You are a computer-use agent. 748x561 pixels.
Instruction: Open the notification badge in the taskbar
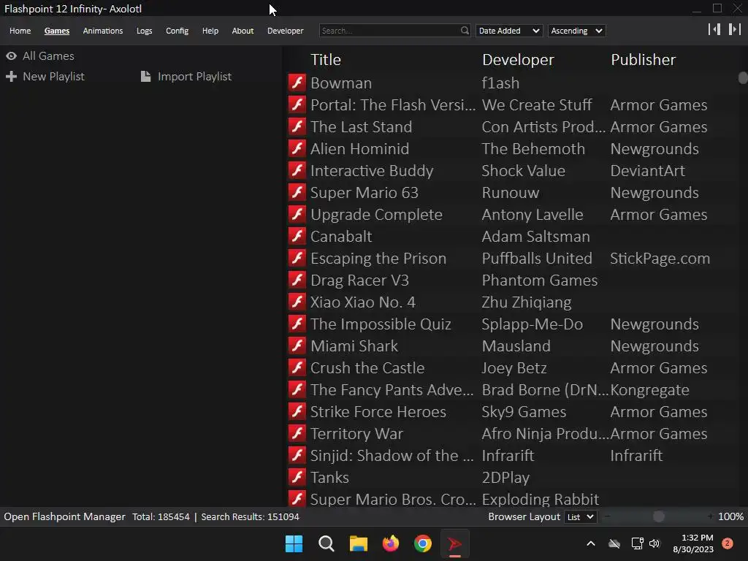click(728, 543)
